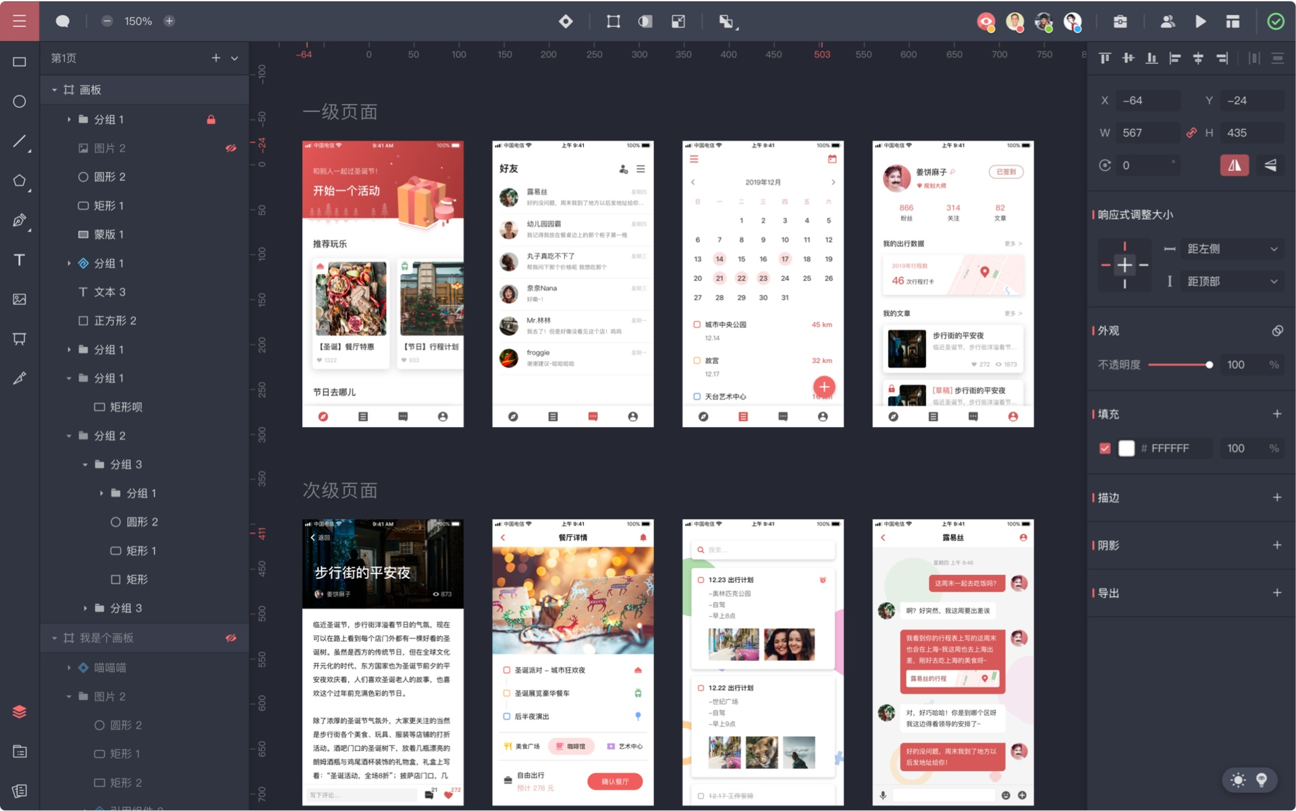Uncheck the fill checkbox under 填充
The image size is (1296, 811).
coord(1105,448)
